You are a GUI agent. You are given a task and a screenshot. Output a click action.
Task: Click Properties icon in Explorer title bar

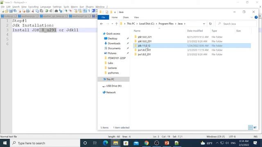(x=106, y=12)
